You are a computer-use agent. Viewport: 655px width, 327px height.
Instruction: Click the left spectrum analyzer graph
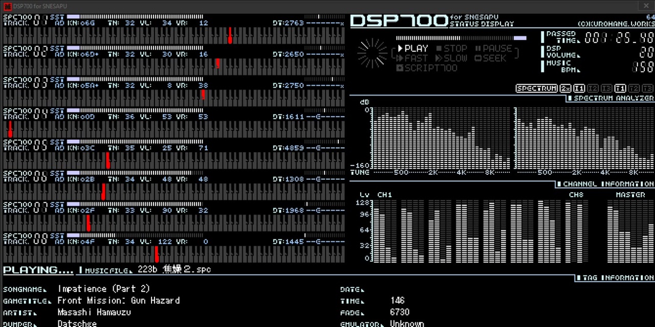pyautogui.click(x=441, y=138)
